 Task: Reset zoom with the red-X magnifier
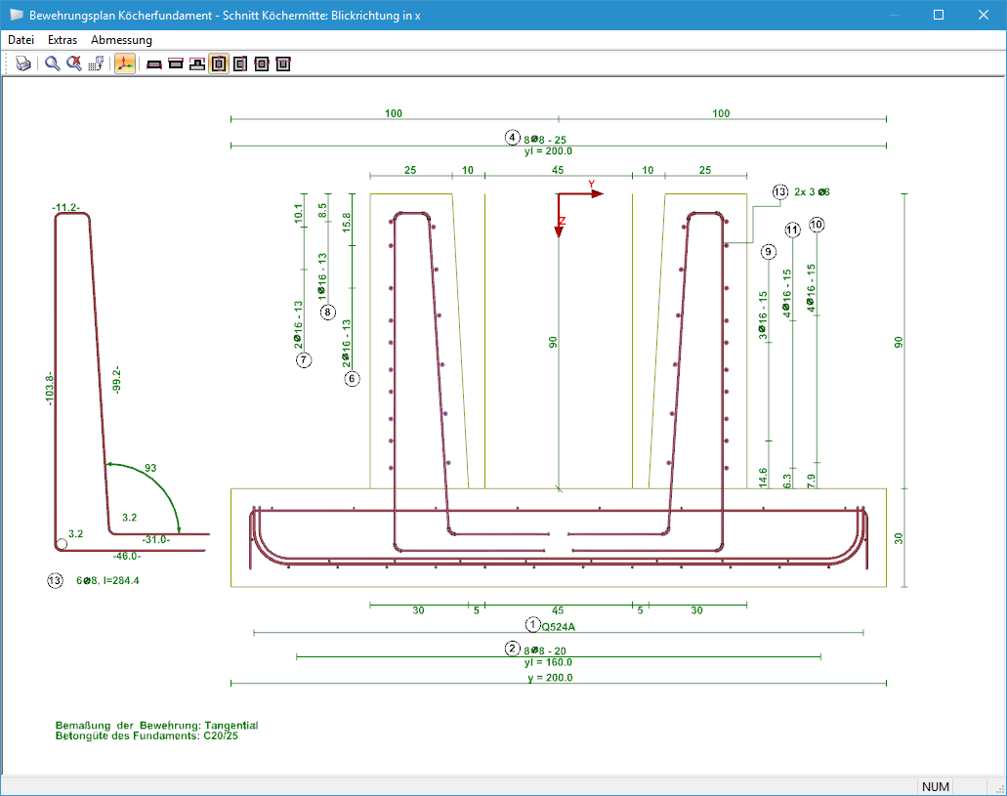tap(74, 63)
